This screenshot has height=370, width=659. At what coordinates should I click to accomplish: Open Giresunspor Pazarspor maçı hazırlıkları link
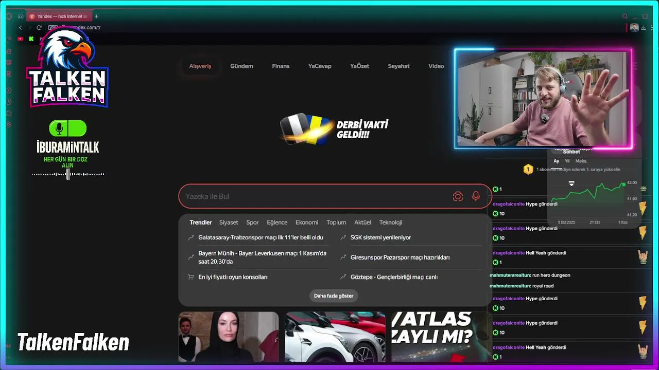pos(400,257)
